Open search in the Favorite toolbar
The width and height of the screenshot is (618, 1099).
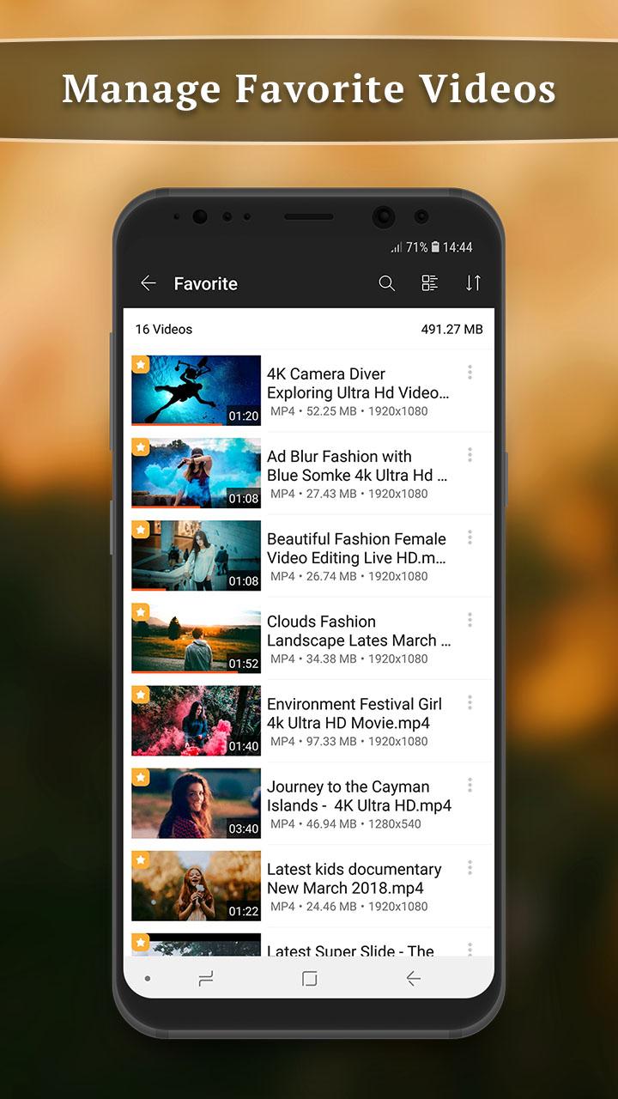387,283
